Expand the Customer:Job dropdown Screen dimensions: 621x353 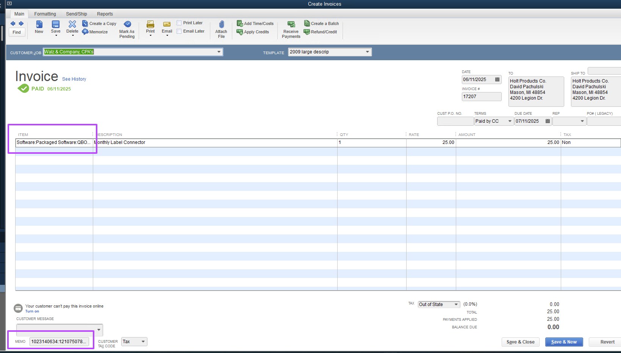[219, 52]
